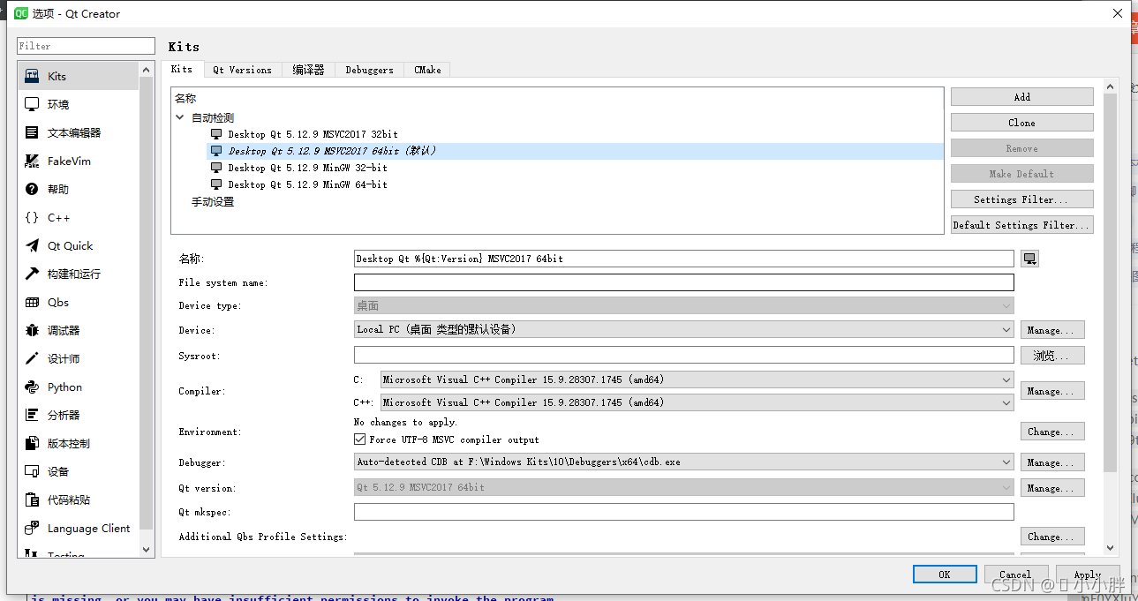The height and width of the screenshot is (601, 1138).
Task: Open the Device combo box
Action: tap(683, 329)
